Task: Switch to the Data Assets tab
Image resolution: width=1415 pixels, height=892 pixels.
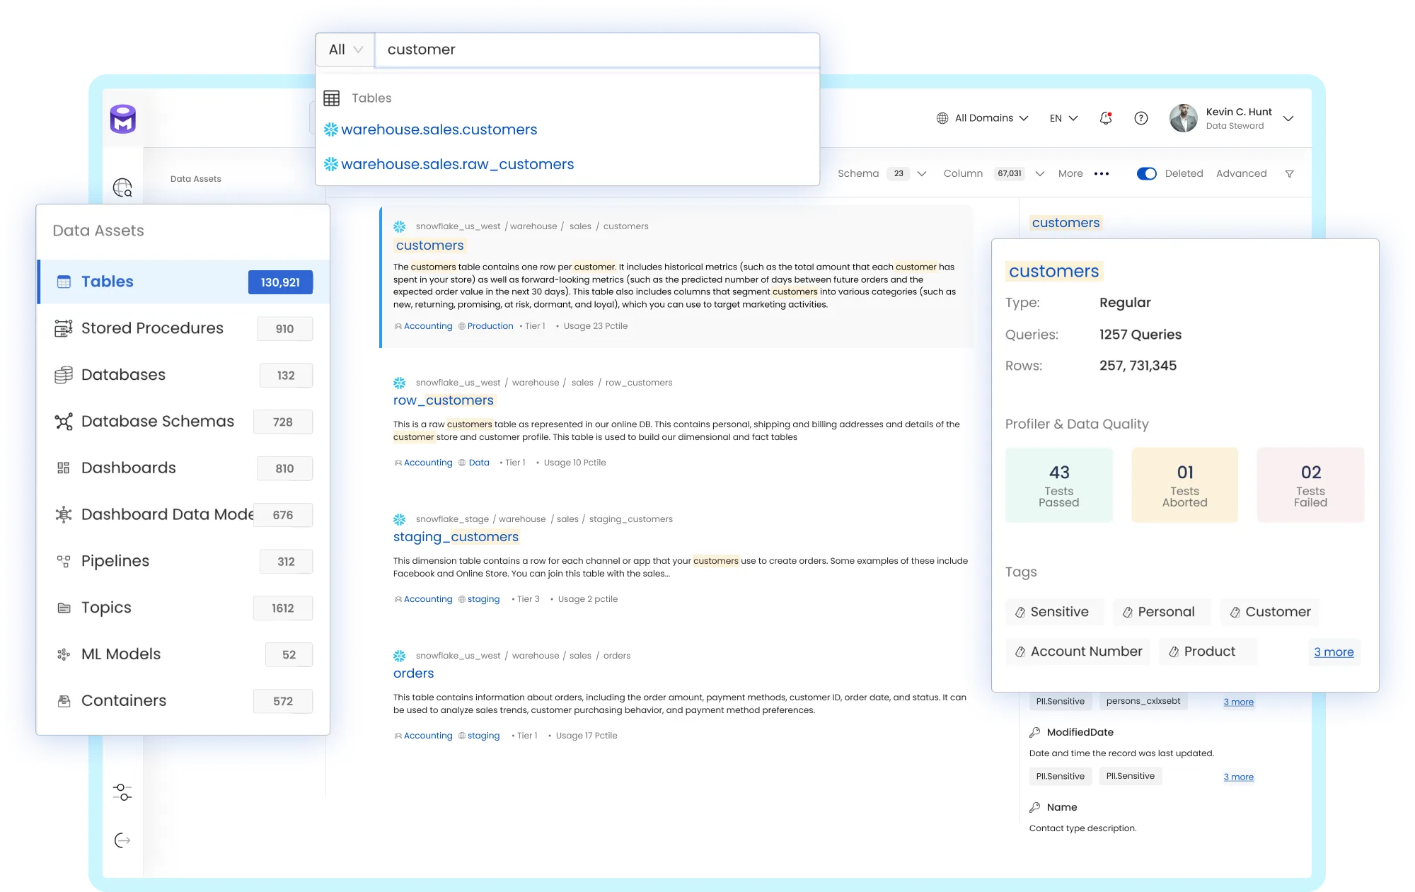Action: tap(195, 178)
